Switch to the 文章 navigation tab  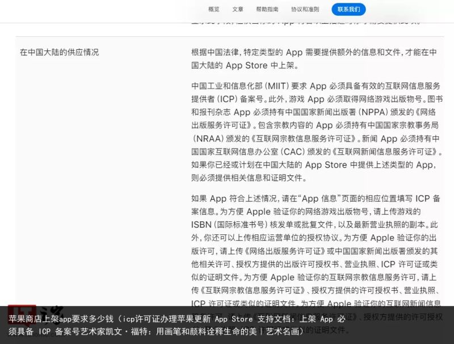238,9
